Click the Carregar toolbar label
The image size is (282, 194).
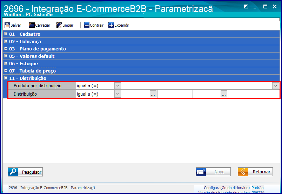coord(43,25)
